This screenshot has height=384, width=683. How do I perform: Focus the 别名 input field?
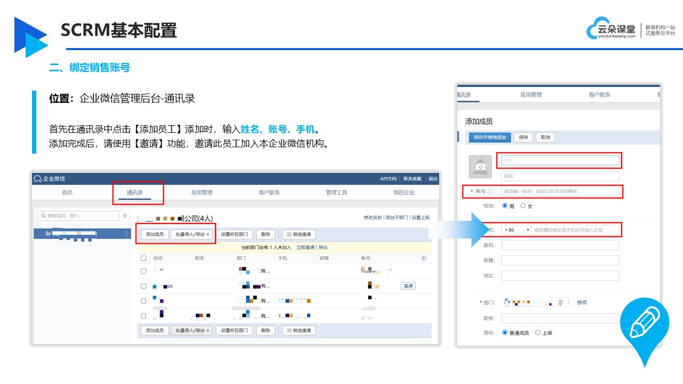(560, 176)
